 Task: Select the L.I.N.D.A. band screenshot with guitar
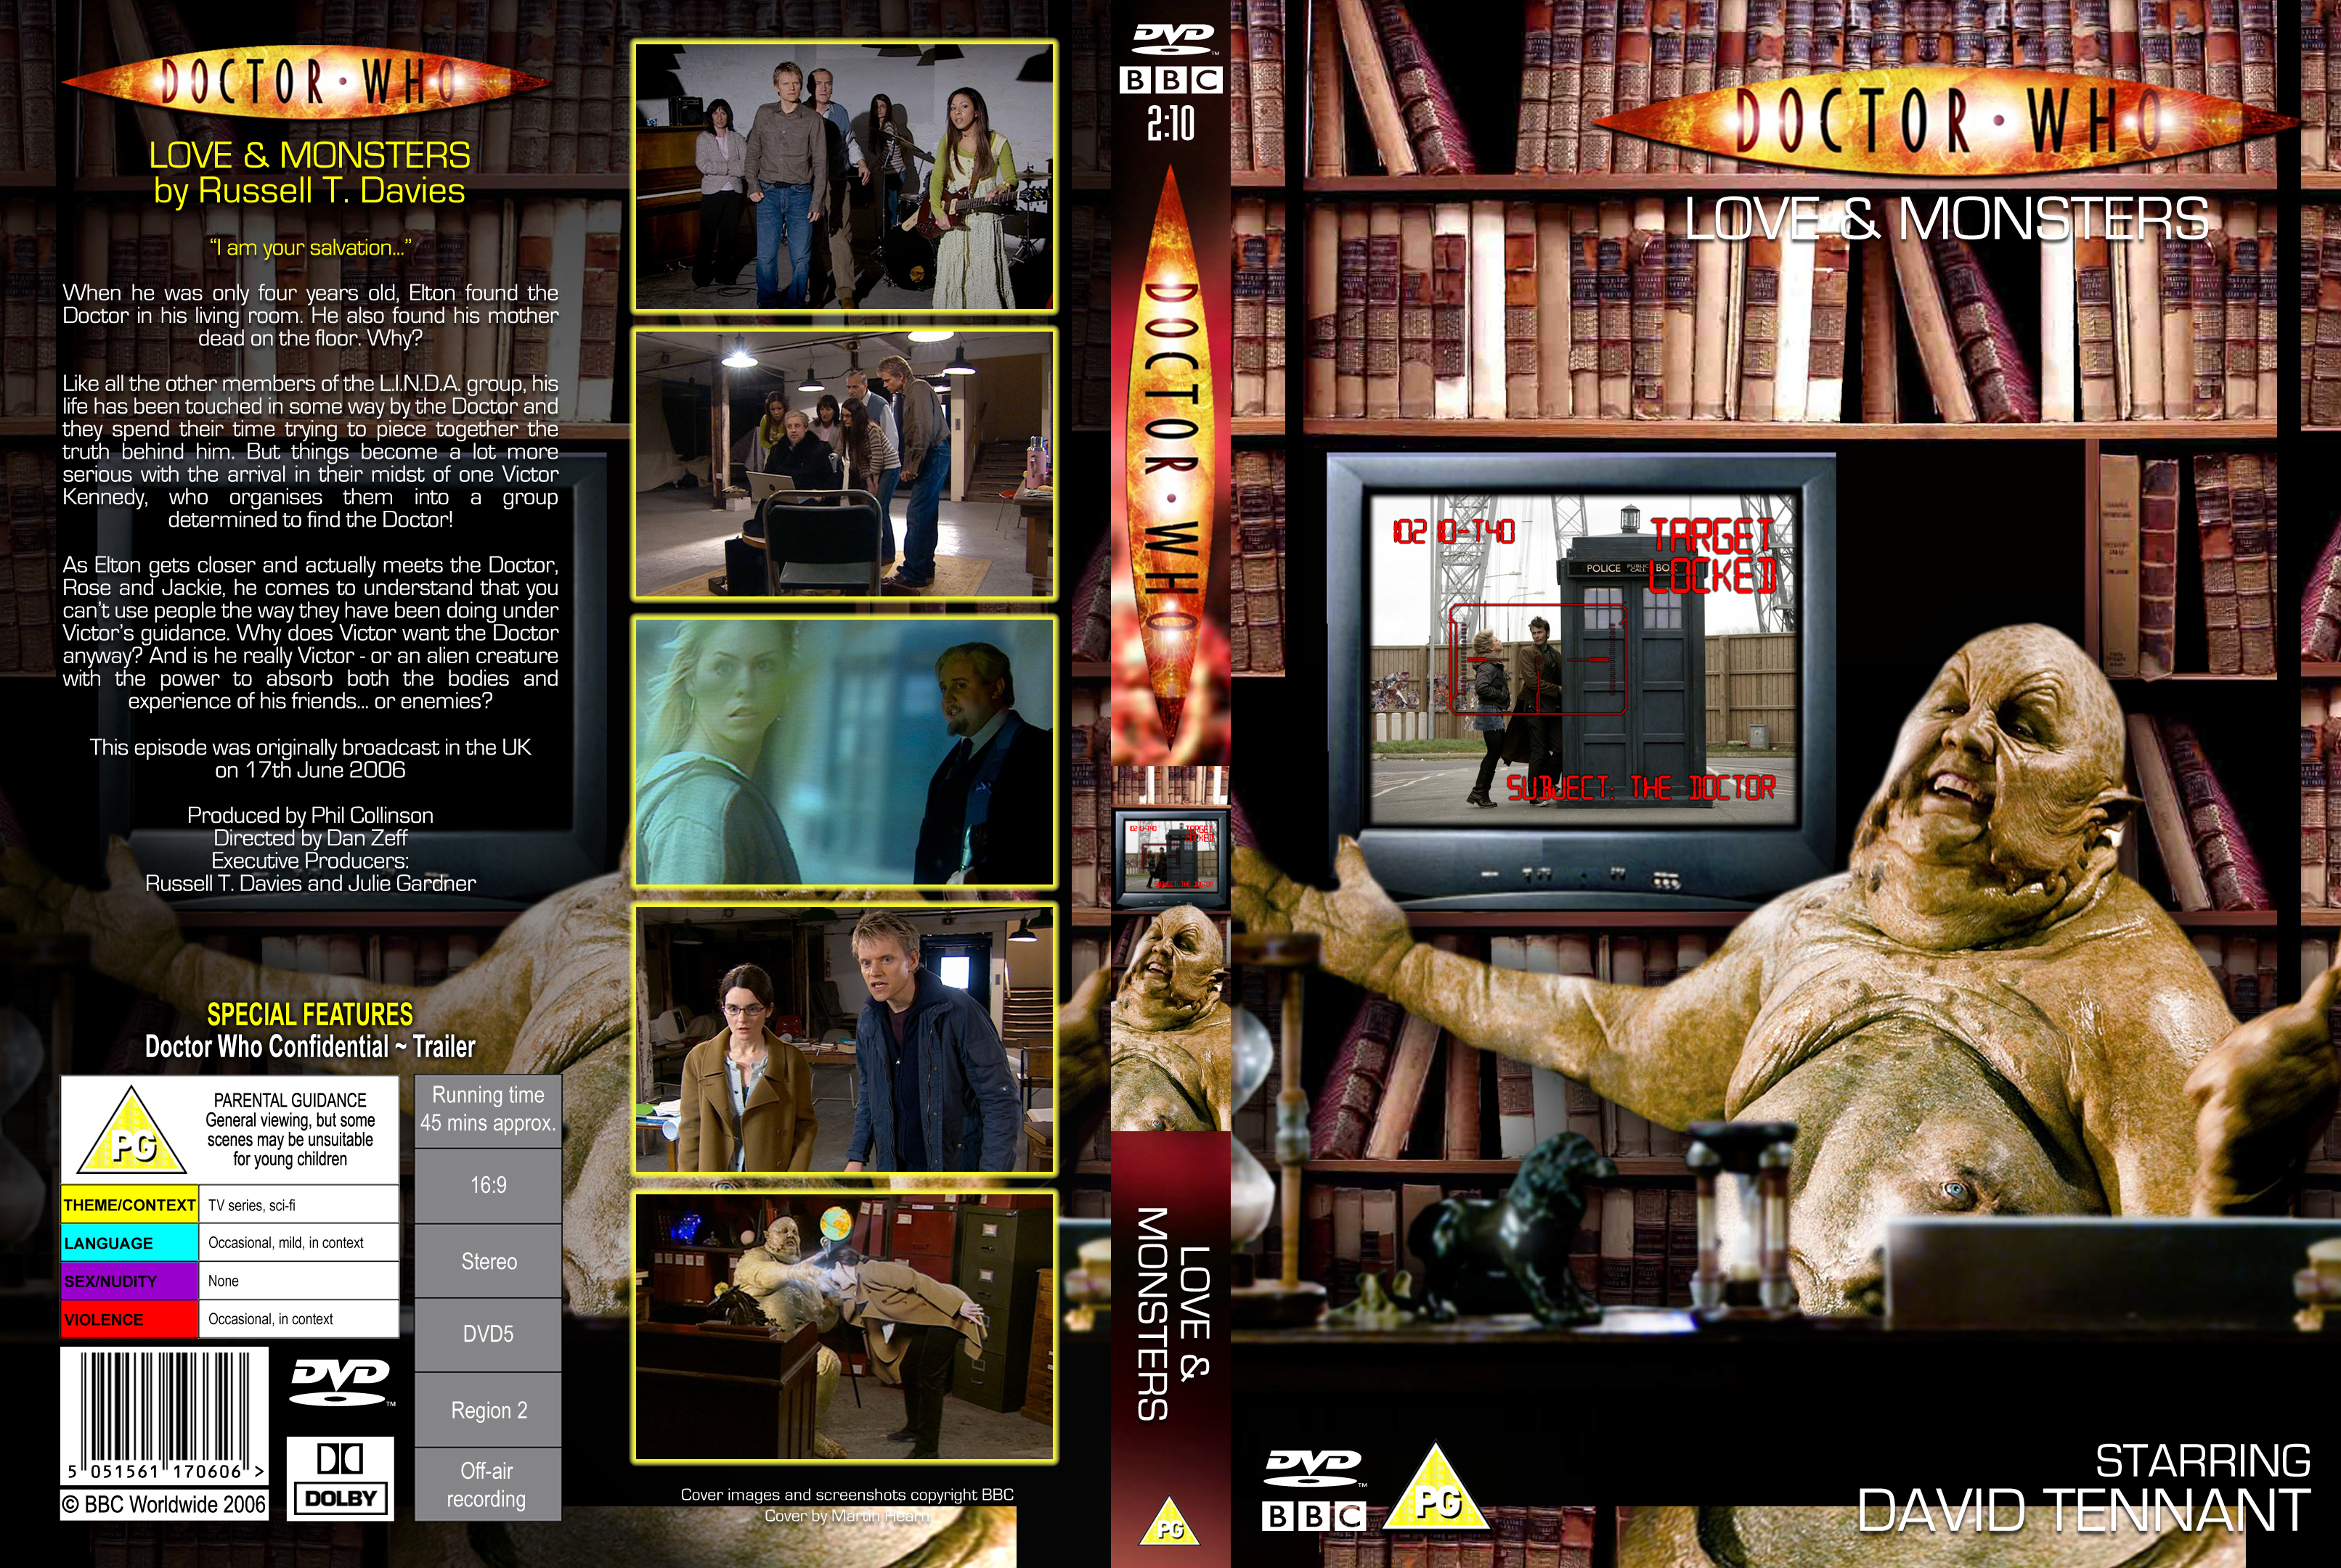(845, 177)
